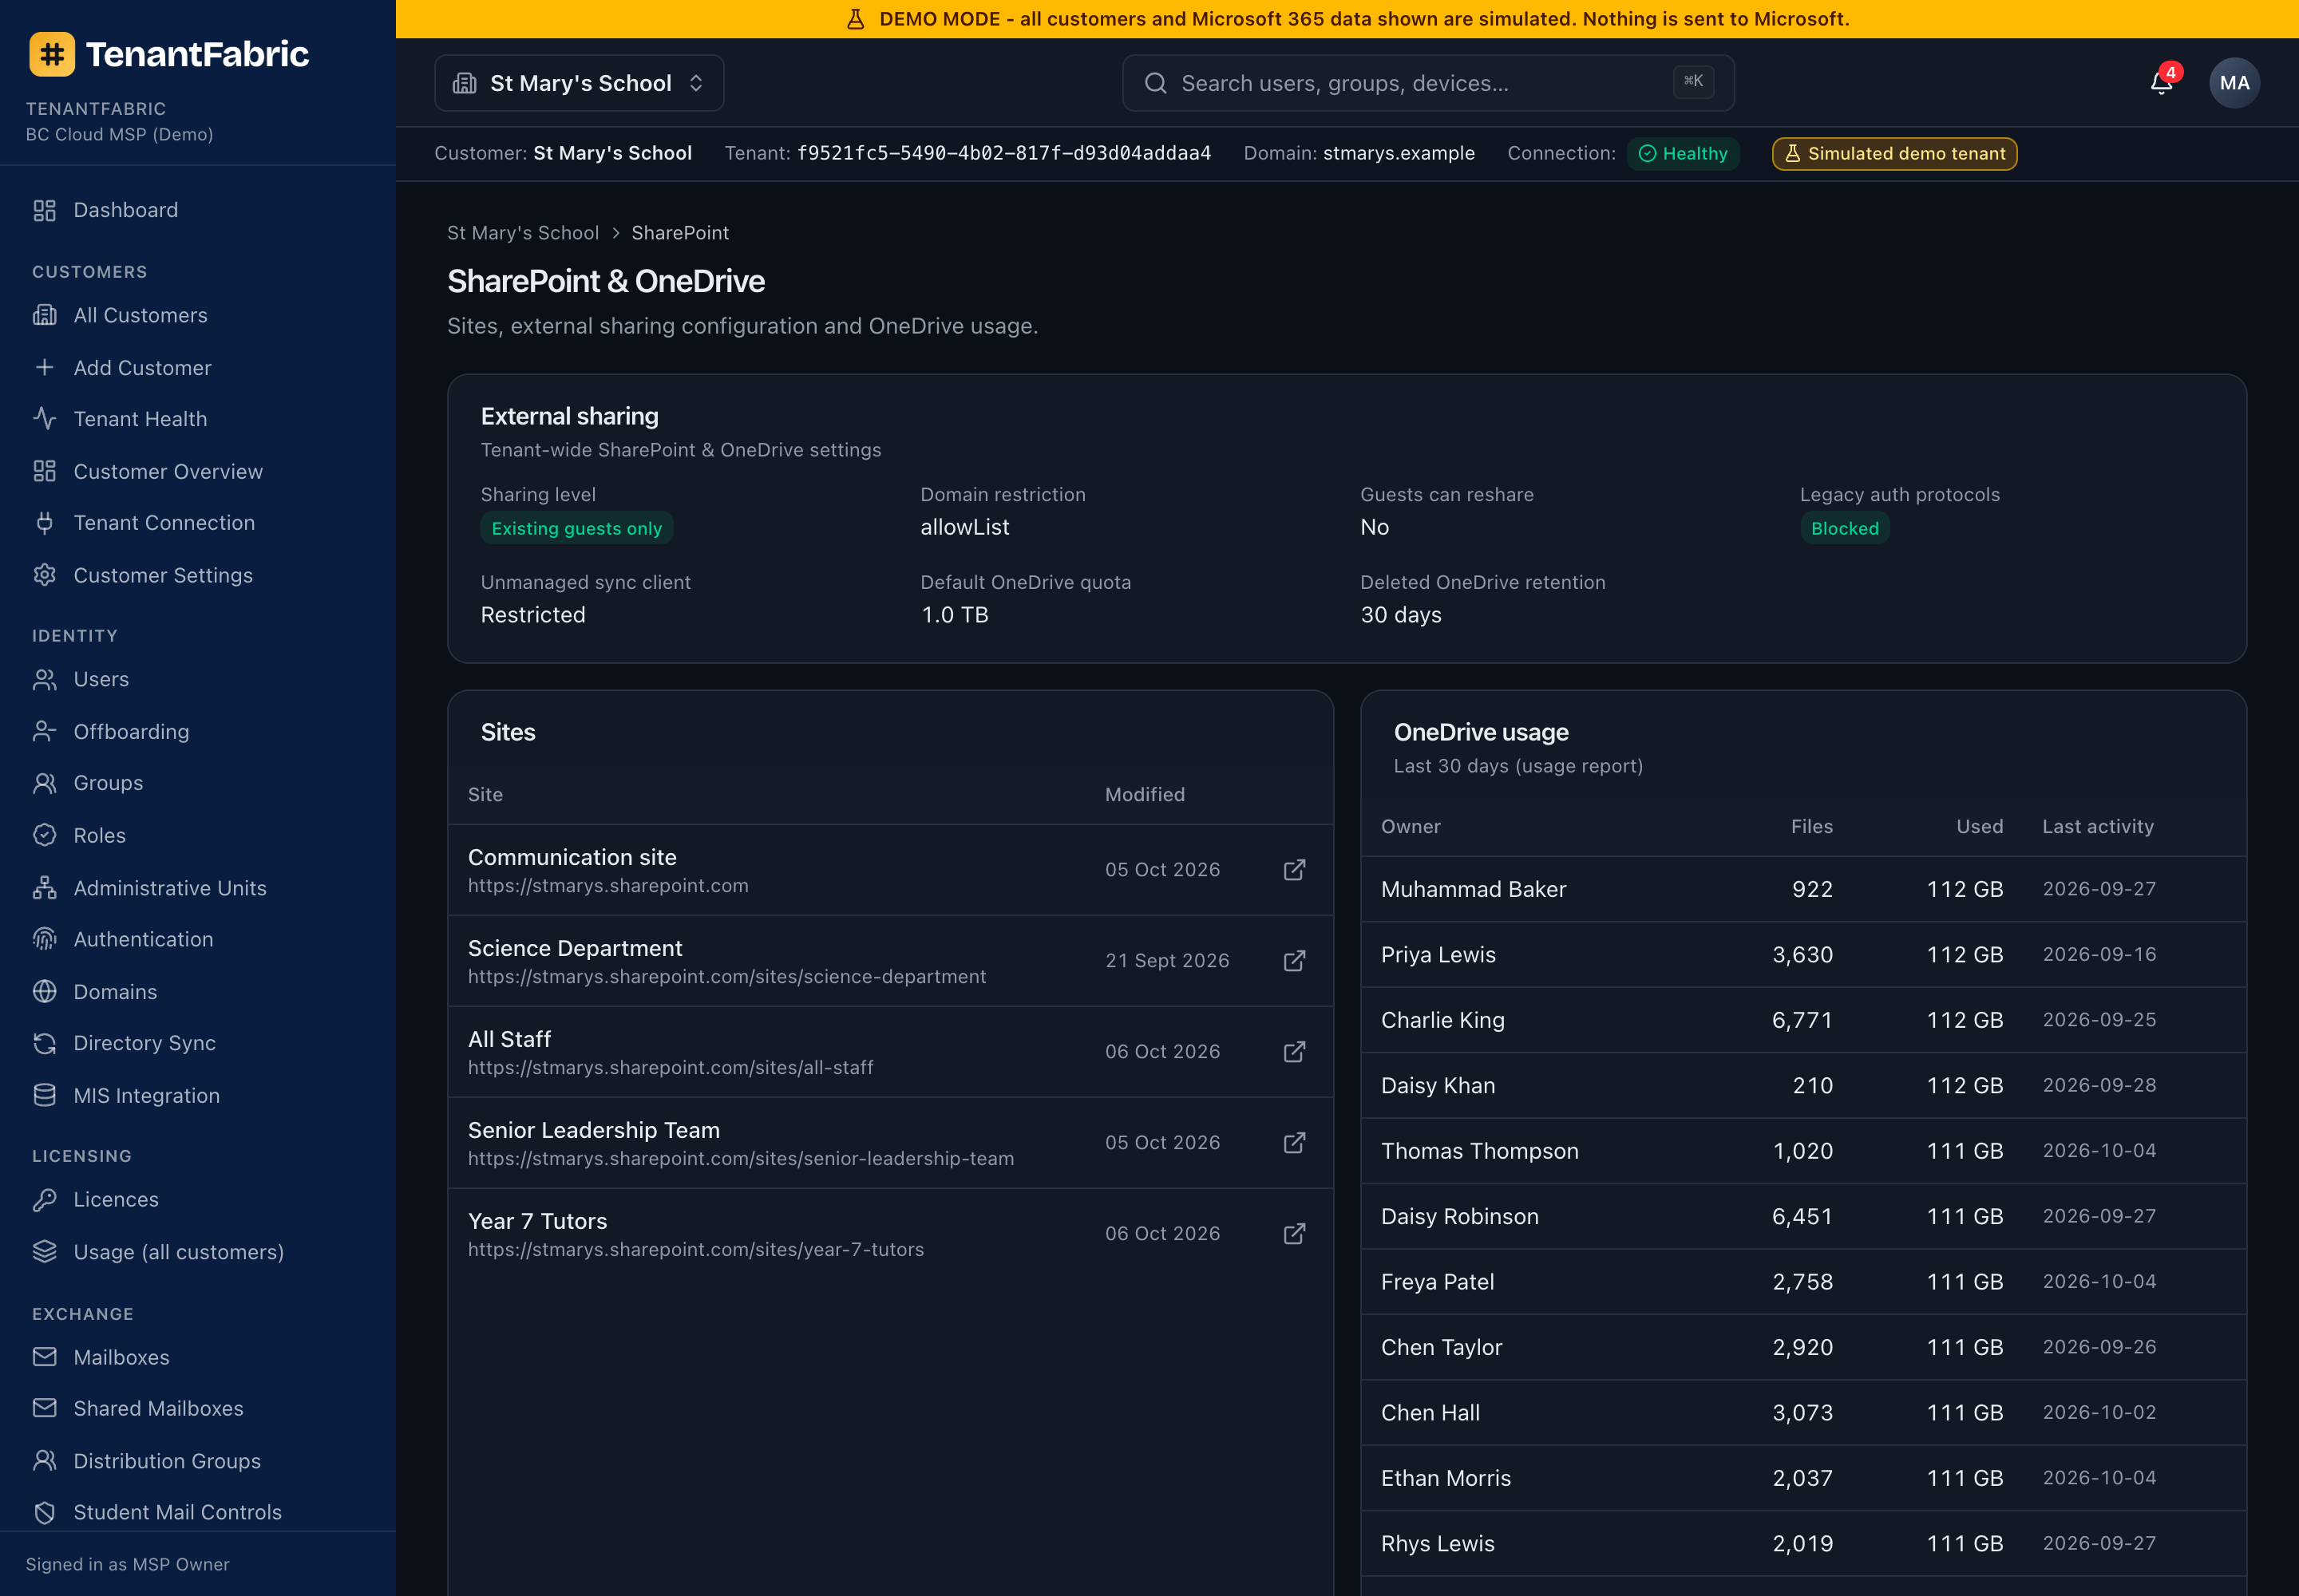Open All Staff site external link icon
Image resolution: width=2299 pixels, height=1596 pixels.
[1295, 1052]
